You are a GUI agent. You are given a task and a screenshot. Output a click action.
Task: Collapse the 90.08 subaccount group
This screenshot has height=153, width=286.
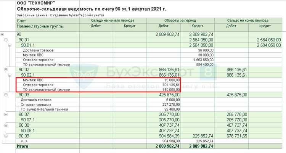6,125
